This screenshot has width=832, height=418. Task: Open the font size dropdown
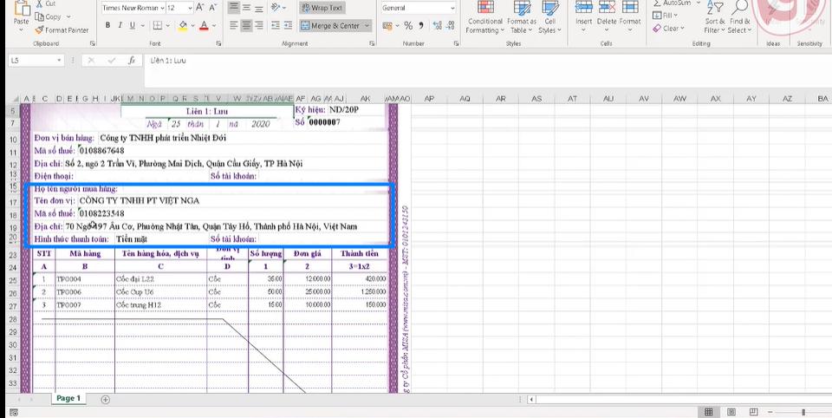pyautogui.click(x=190, y=8)
